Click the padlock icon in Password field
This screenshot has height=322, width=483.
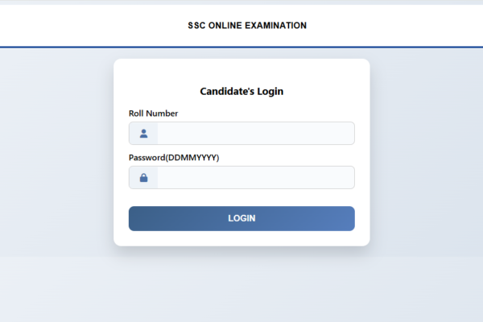(x=143, y=177)
